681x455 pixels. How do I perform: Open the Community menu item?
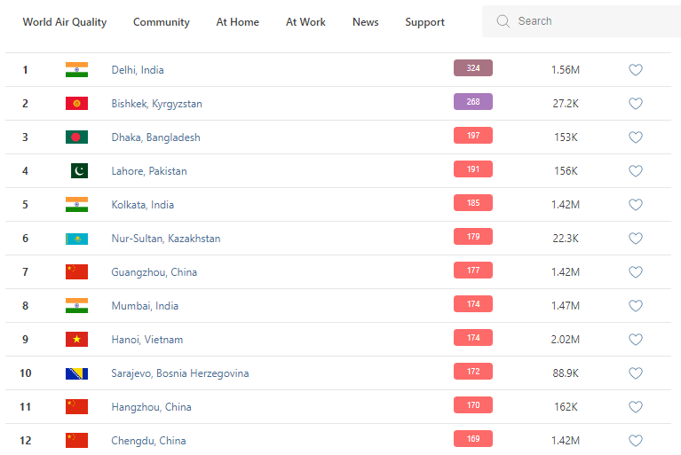click(x=161, y=22)
